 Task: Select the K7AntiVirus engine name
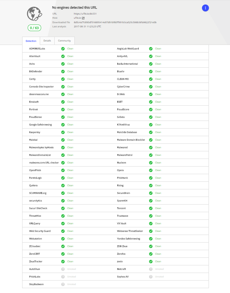[123, 125]
